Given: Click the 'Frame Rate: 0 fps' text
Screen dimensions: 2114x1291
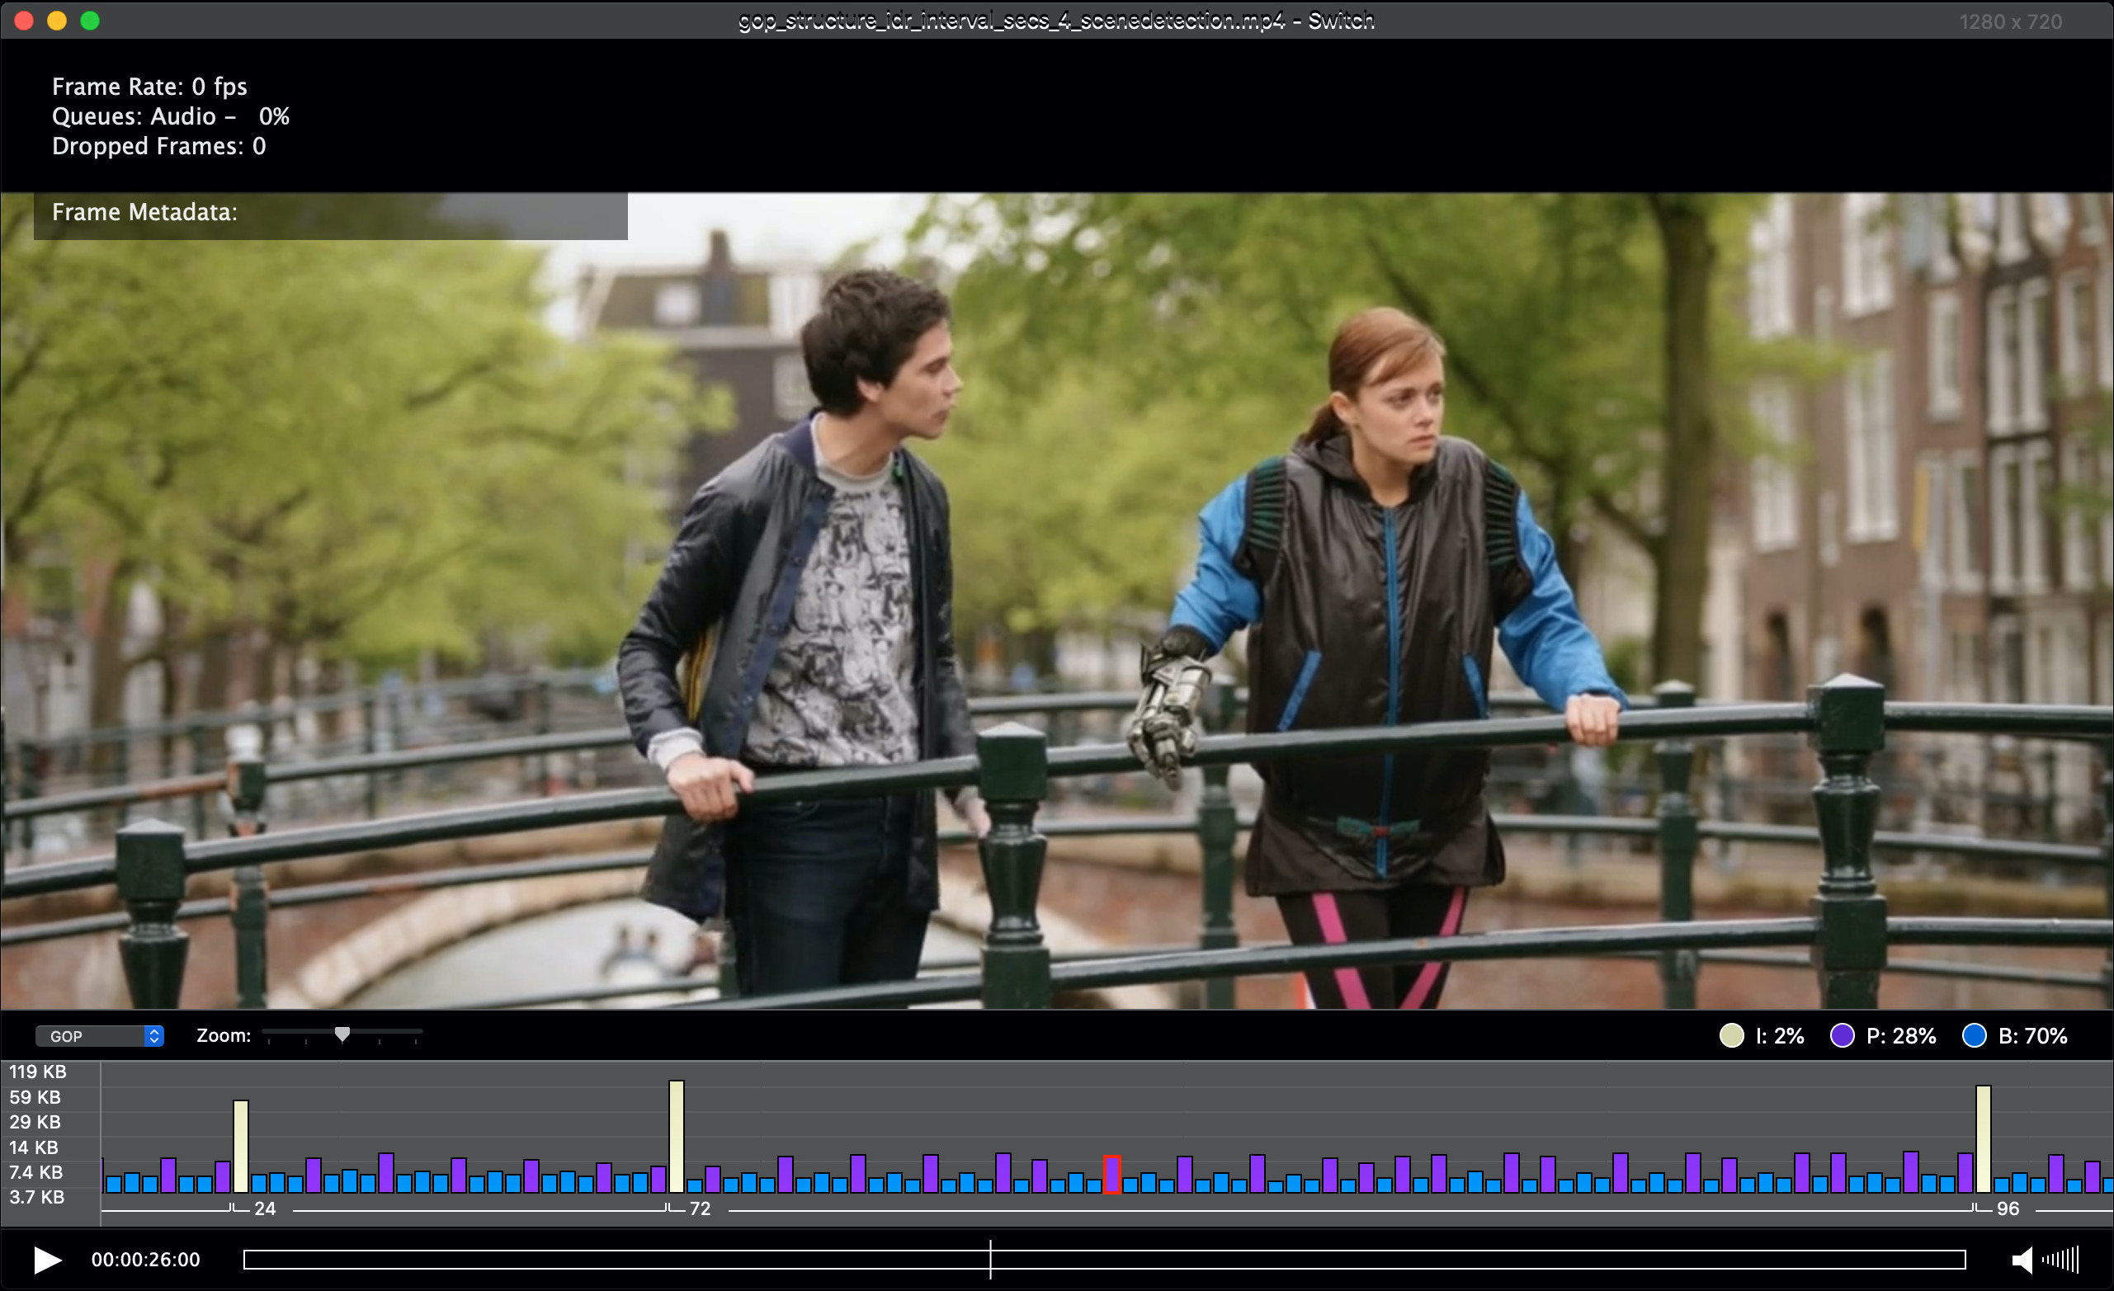Looking at the screenshot, I should 149,87.
